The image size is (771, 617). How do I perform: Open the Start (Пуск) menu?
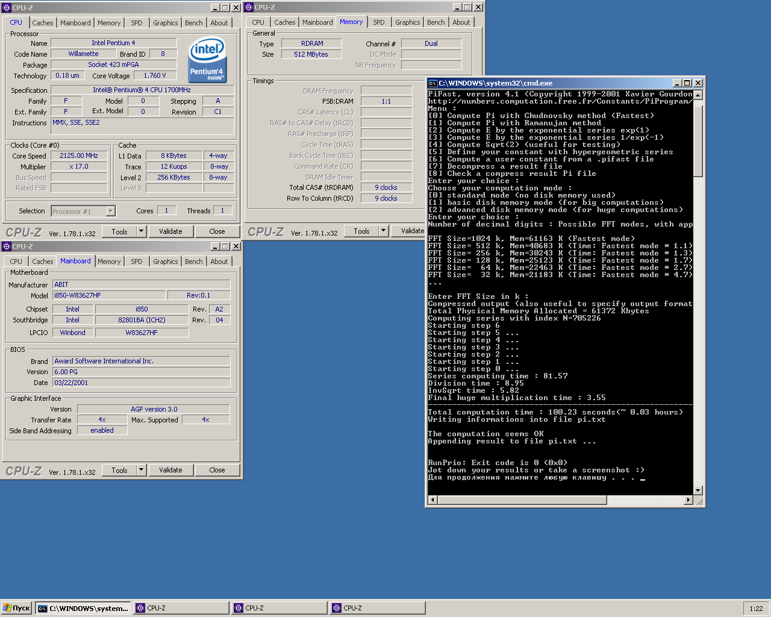16,608
